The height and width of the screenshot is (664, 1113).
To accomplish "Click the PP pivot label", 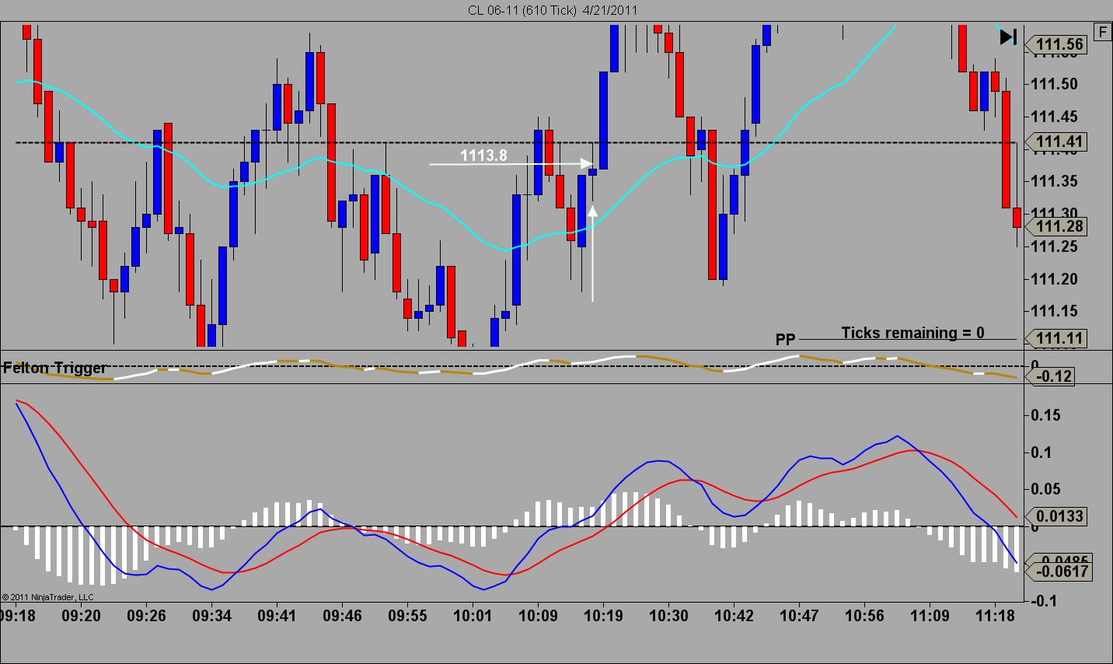I will [x=786, y=340].
